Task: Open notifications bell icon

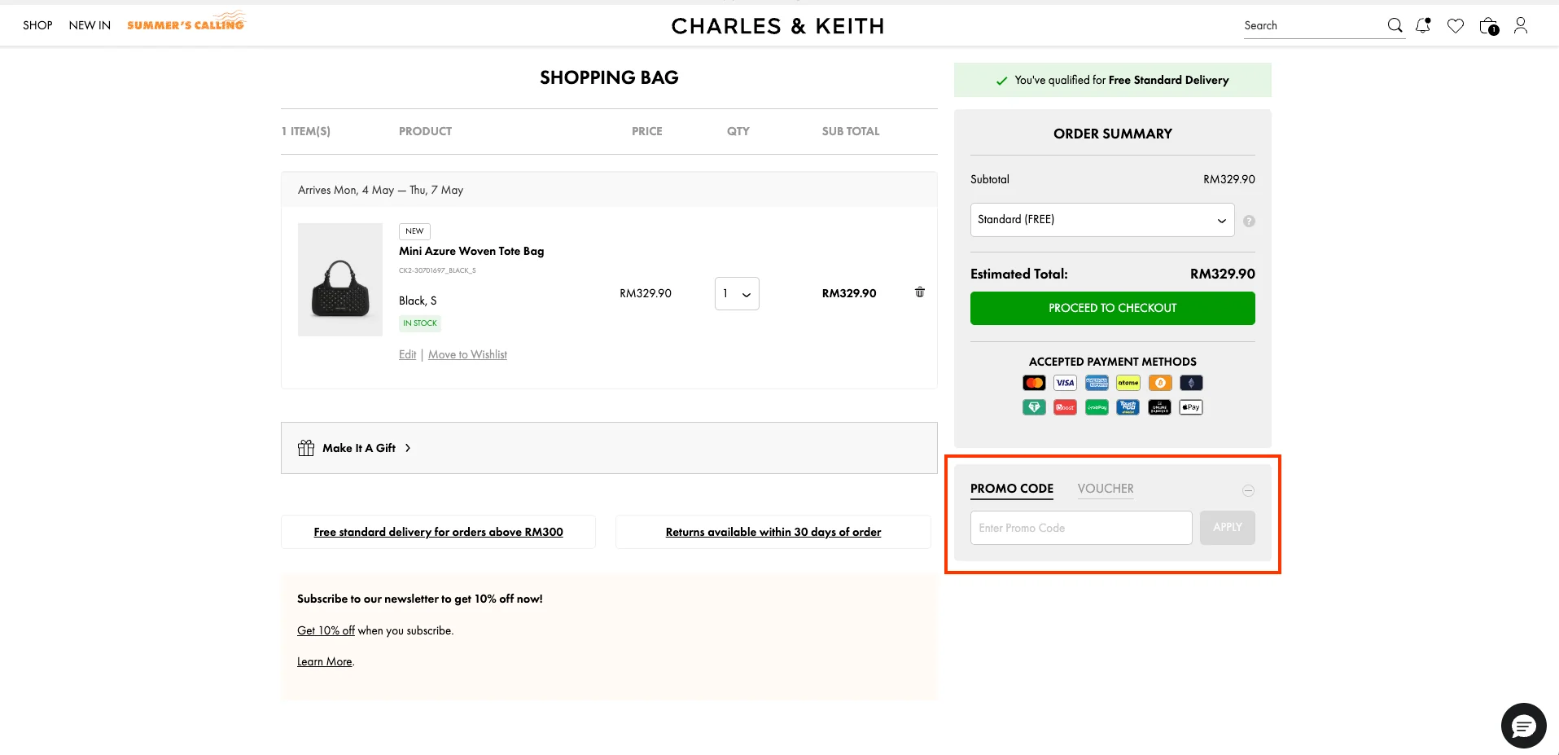Action: (1423, 25)
